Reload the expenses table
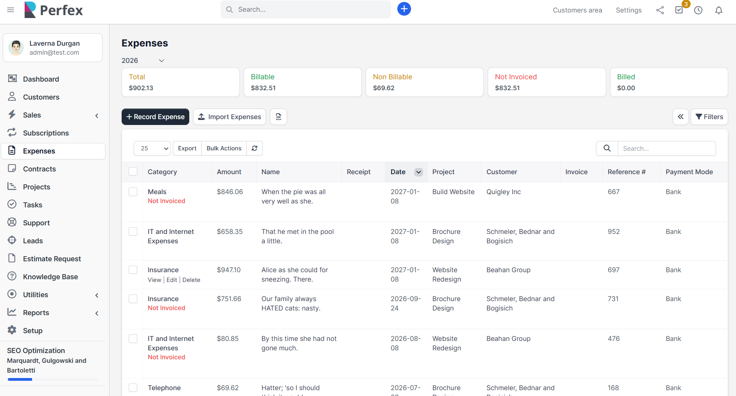Screen dimensions: 736x396 (x=255, y=148)
